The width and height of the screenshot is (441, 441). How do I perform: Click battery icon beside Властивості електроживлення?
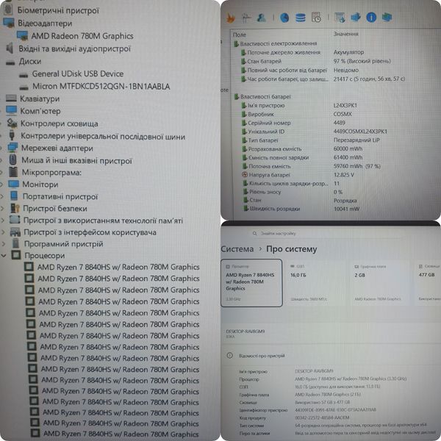pyautogui.click(x=236, y=43)
